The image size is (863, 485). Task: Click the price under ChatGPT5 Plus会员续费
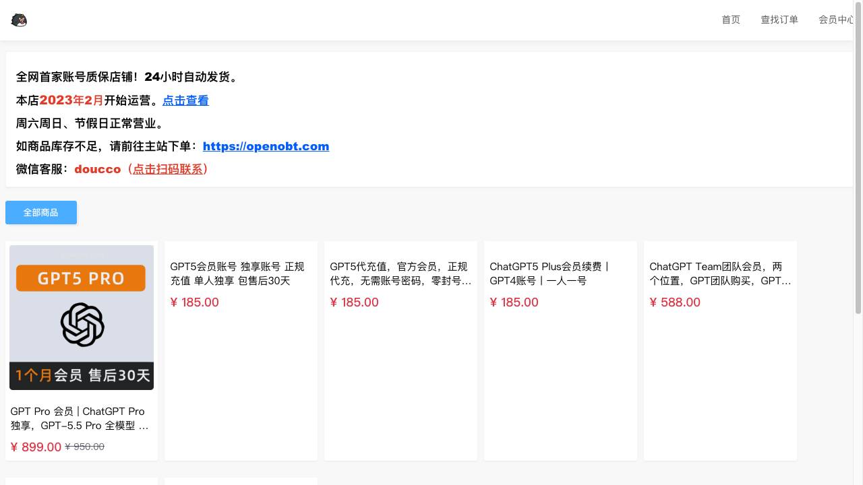pos(514,302)
